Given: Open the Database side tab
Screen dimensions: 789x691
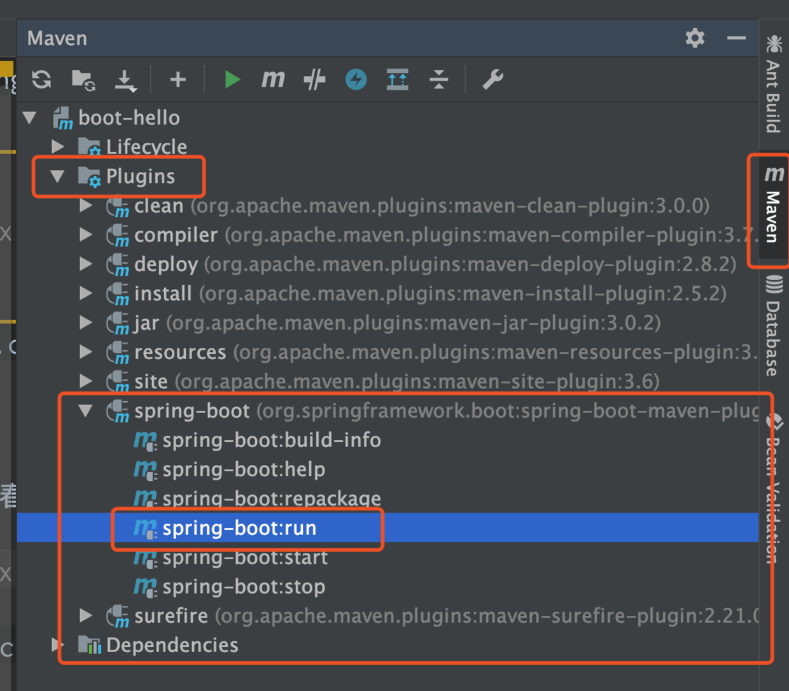Looking at the screenshot, I should (x=773, y=326).
